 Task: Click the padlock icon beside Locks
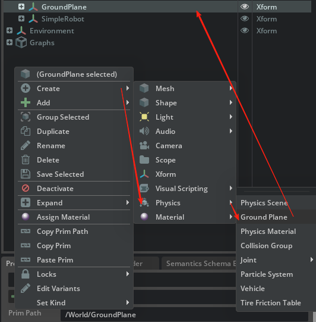(x=26, y=274)
